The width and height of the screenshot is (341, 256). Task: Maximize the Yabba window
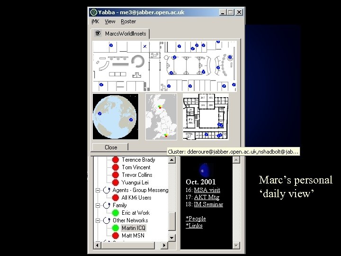point(230,12)
